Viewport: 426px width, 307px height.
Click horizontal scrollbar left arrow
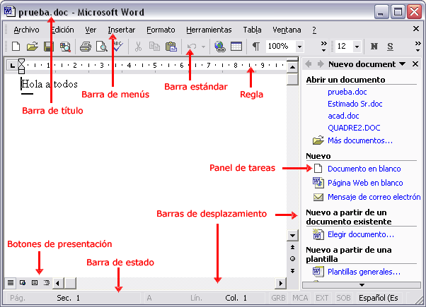[57, 284]
